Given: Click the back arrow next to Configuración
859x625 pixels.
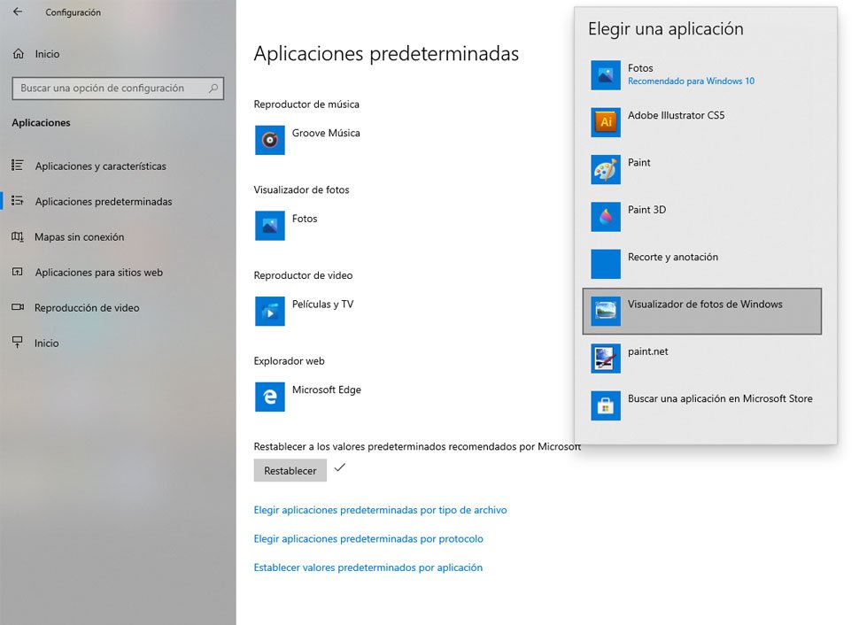Looking at the screenshot, I should pyautogui.click(x=18, y=12).
